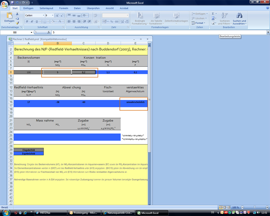Open Suchen und Auswählen binoculars

point(239,19)
